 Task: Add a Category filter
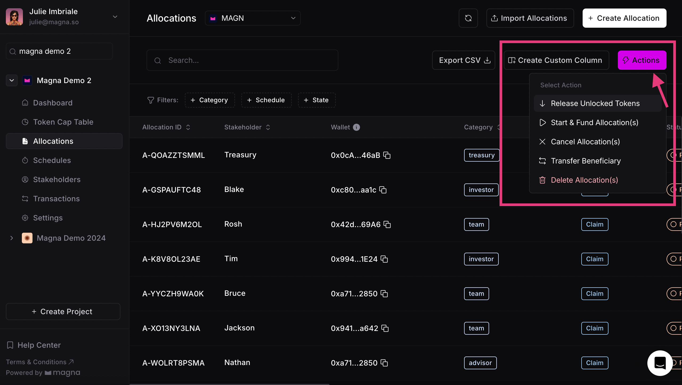210,100
